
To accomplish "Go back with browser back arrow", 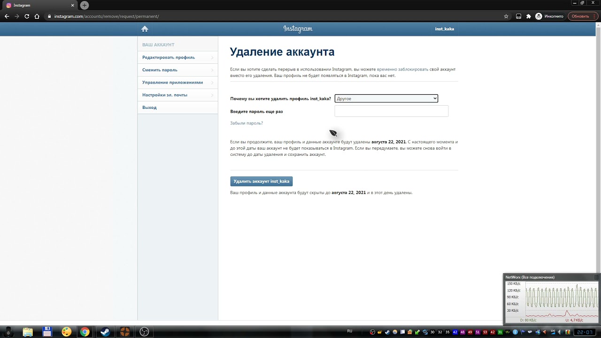I will click(7, 16).
